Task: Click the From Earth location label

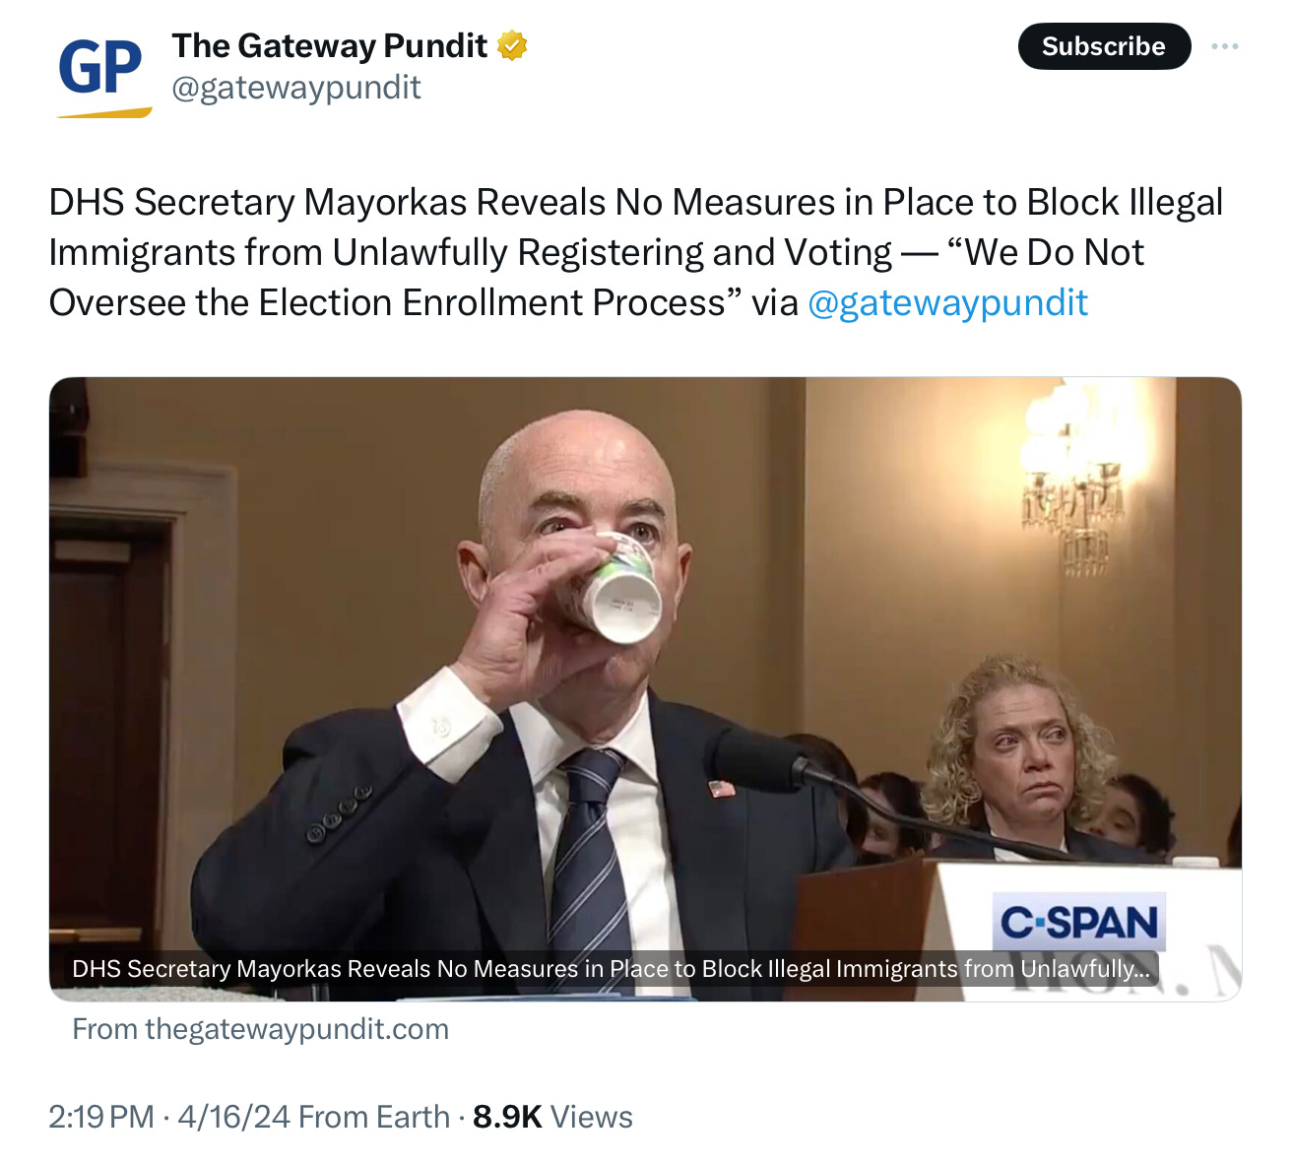Action: (x=374, y=1117)
